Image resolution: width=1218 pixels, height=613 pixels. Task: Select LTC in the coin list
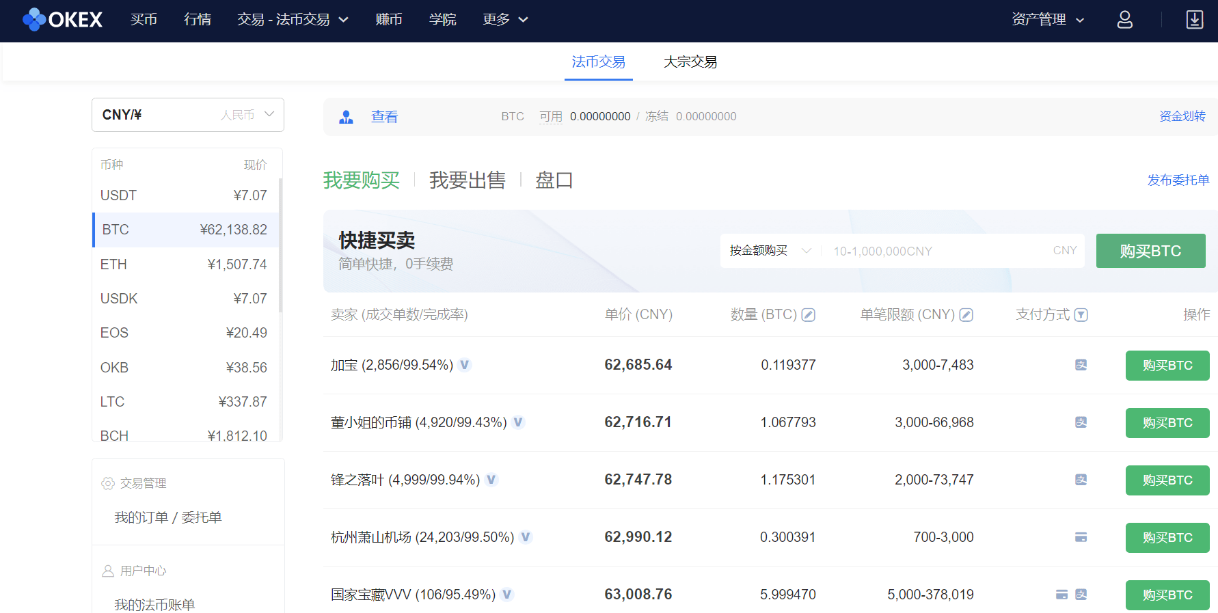point(185,402)
